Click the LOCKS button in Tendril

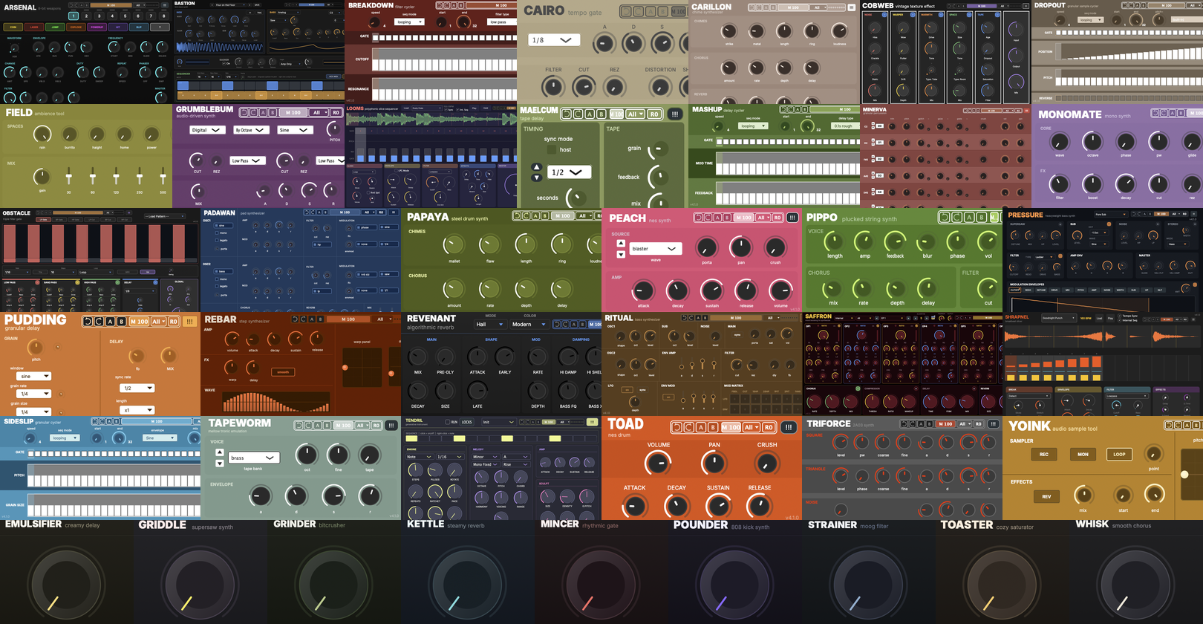(467, 422)
